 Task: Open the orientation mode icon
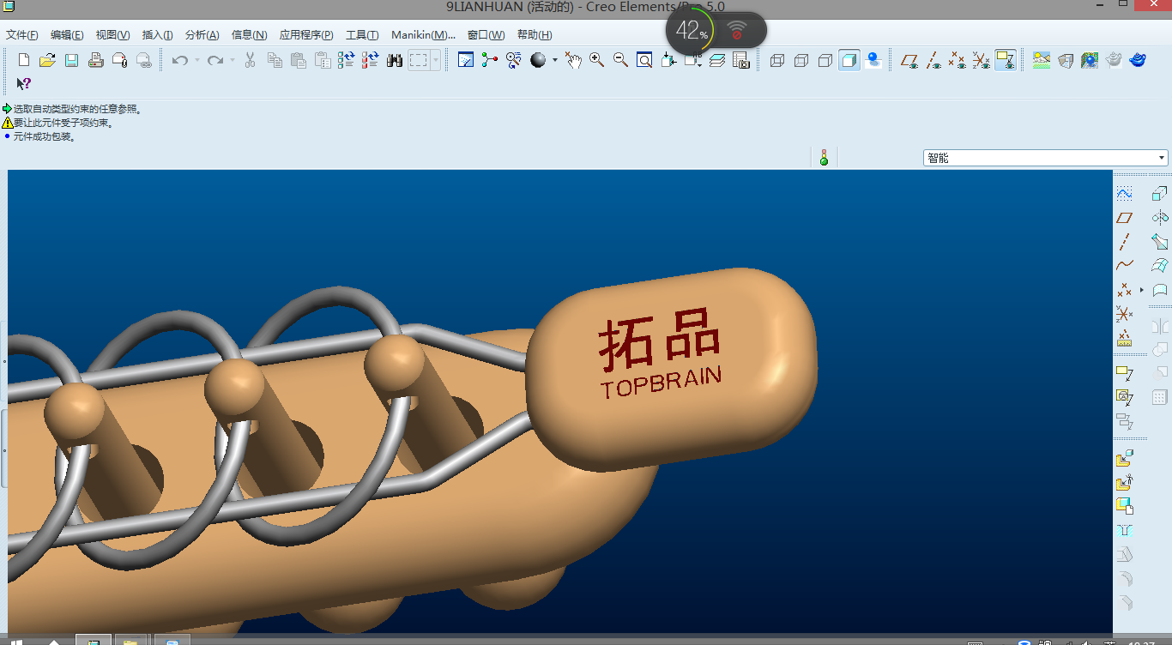[x=514, y=60]
